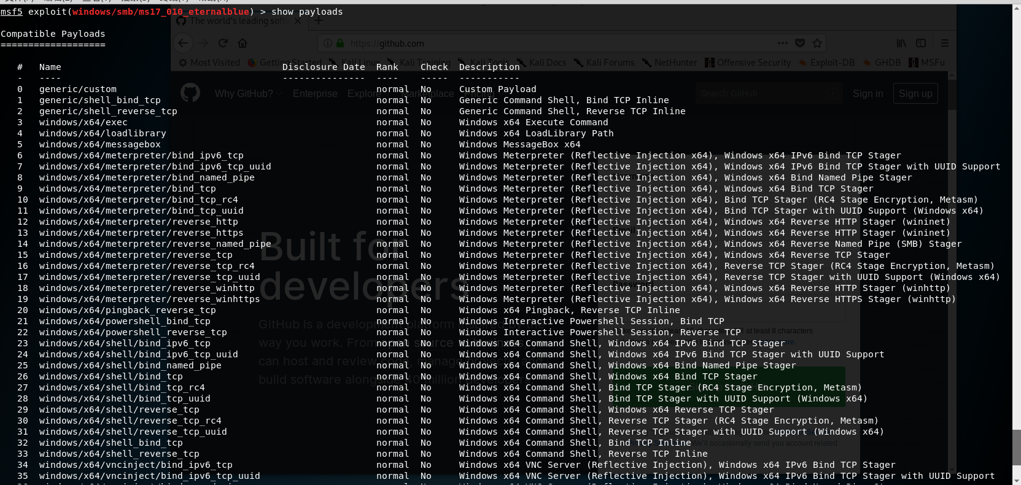Open a new browser tab

pyautogui.click(x=318, y=21)
